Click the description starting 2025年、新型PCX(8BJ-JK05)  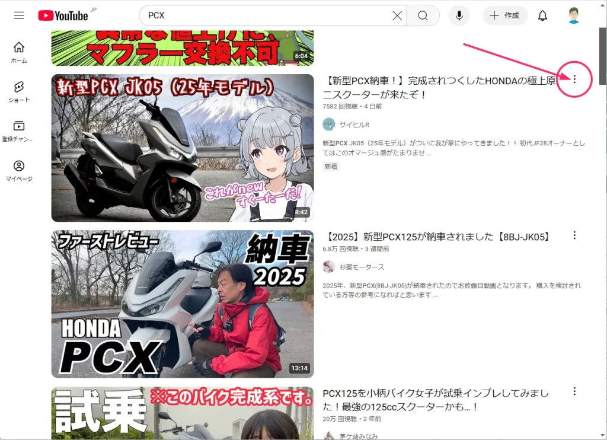[x=452, y=290]
